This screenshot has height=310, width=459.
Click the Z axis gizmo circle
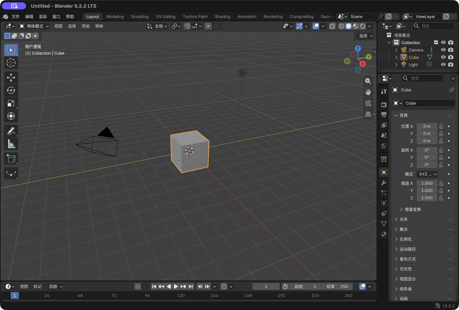[358, 49]
